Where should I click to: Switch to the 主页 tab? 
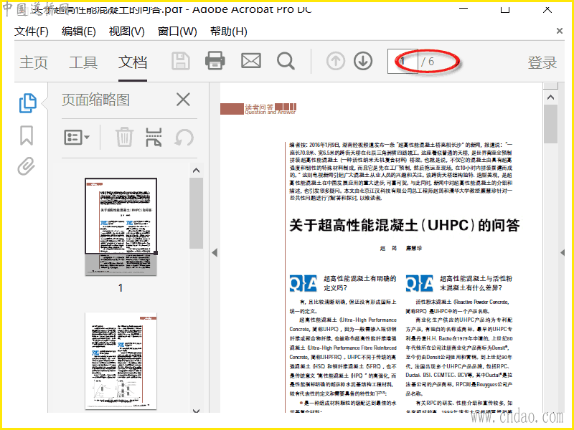coord(34,62)
